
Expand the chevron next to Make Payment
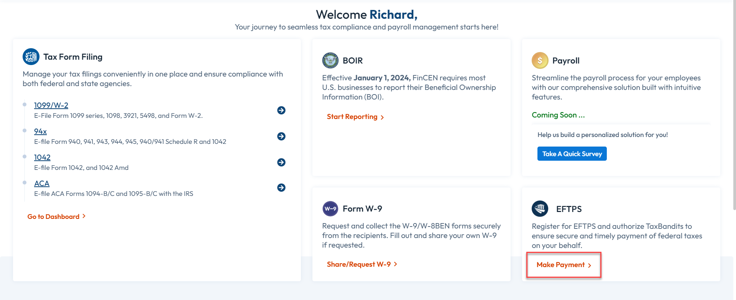589,265
